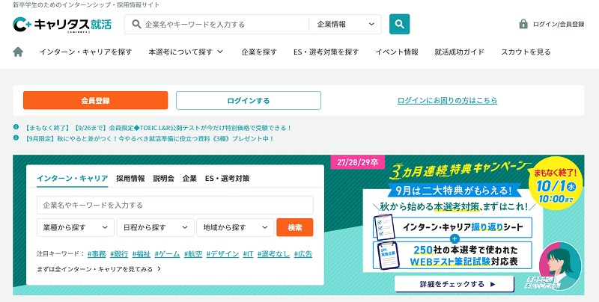Click the orange 会員登録 button
This screenshot has height=302, width=599.
tap(96, 101)
